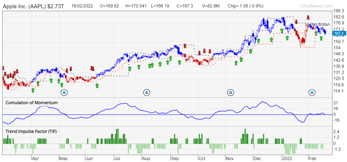Click the Dec label on the time axis
Viewport: 347px width, 162px height.
pos(258,159)
